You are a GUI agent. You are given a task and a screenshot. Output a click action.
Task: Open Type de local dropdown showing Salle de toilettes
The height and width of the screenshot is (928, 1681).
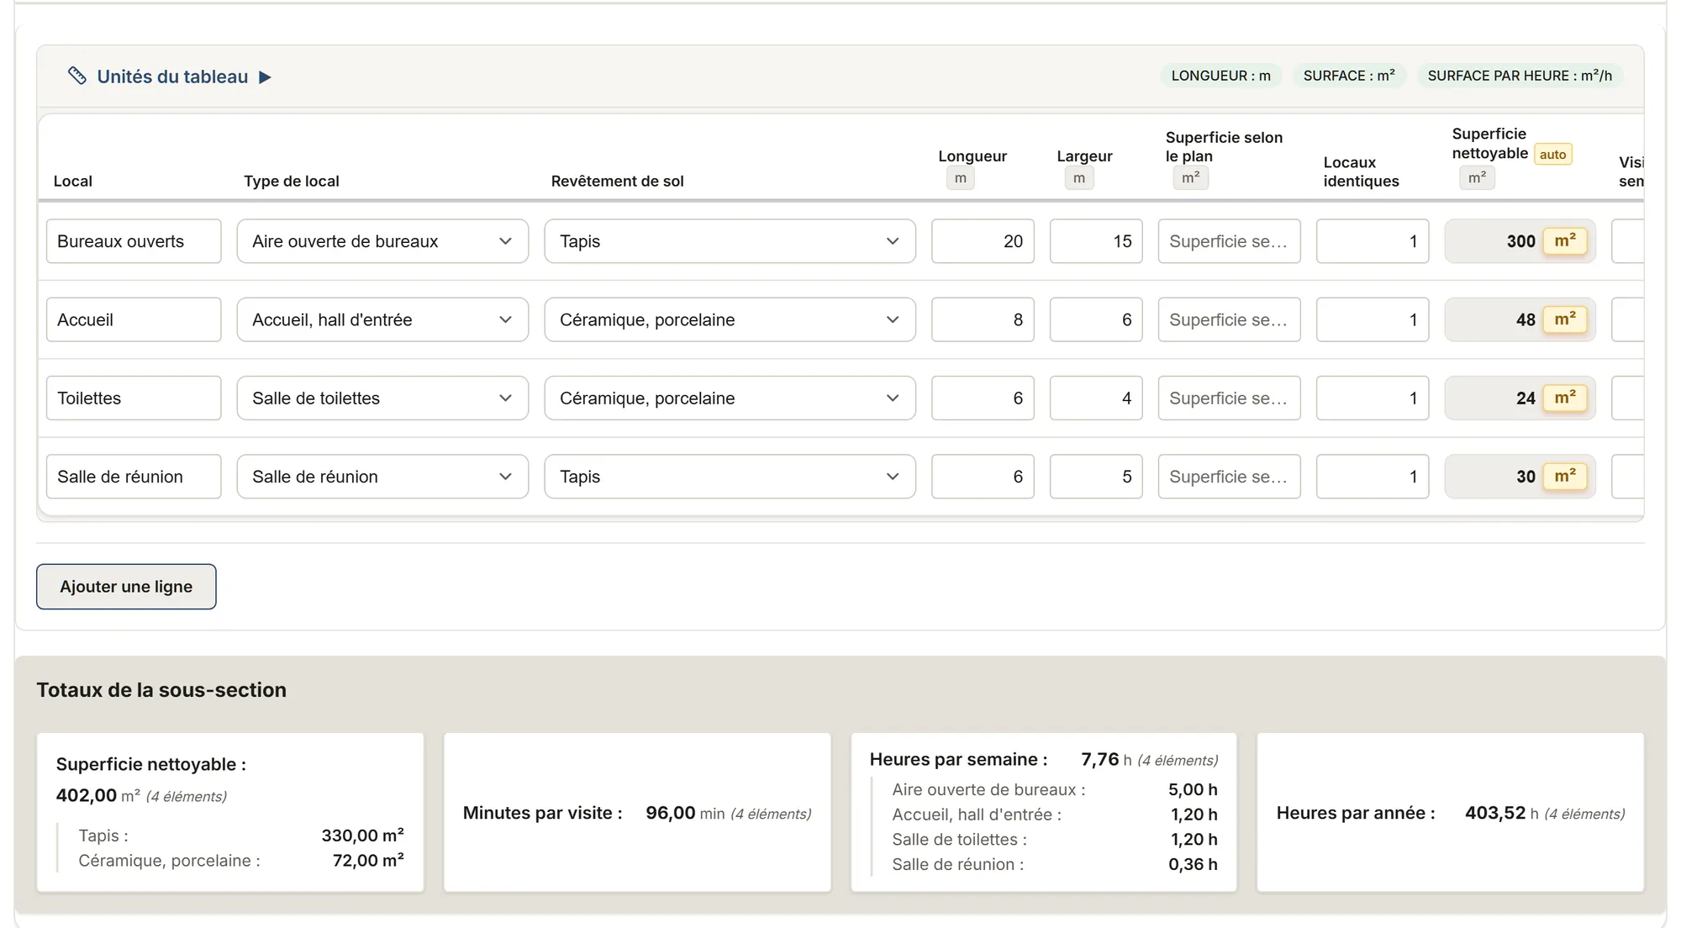tap(382, 398)
